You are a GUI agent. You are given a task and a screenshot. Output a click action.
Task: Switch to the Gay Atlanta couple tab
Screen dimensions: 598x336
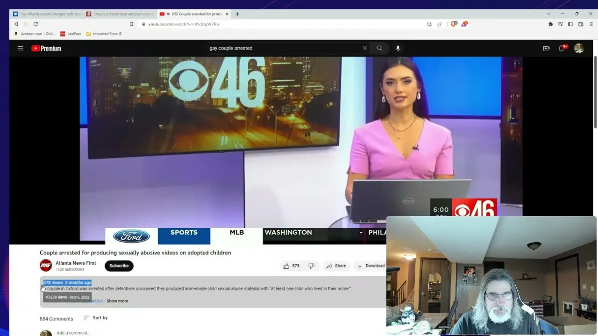(x=47, y=14)
